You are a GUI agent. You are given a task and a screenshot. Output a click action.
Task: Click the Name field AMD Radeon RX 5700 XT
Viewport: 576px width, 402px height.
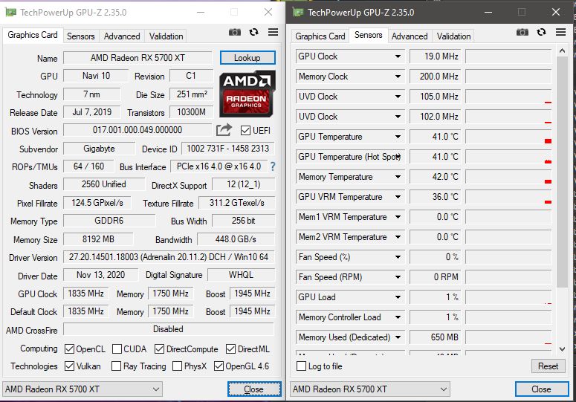(x=137, y=58)
